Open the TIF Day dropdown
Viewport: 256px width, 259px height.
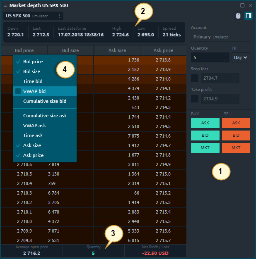241,57
